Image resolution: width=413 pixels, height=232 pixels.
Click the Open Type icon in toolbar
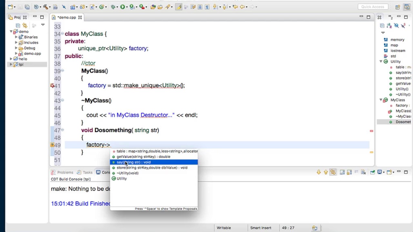(153, 7)
